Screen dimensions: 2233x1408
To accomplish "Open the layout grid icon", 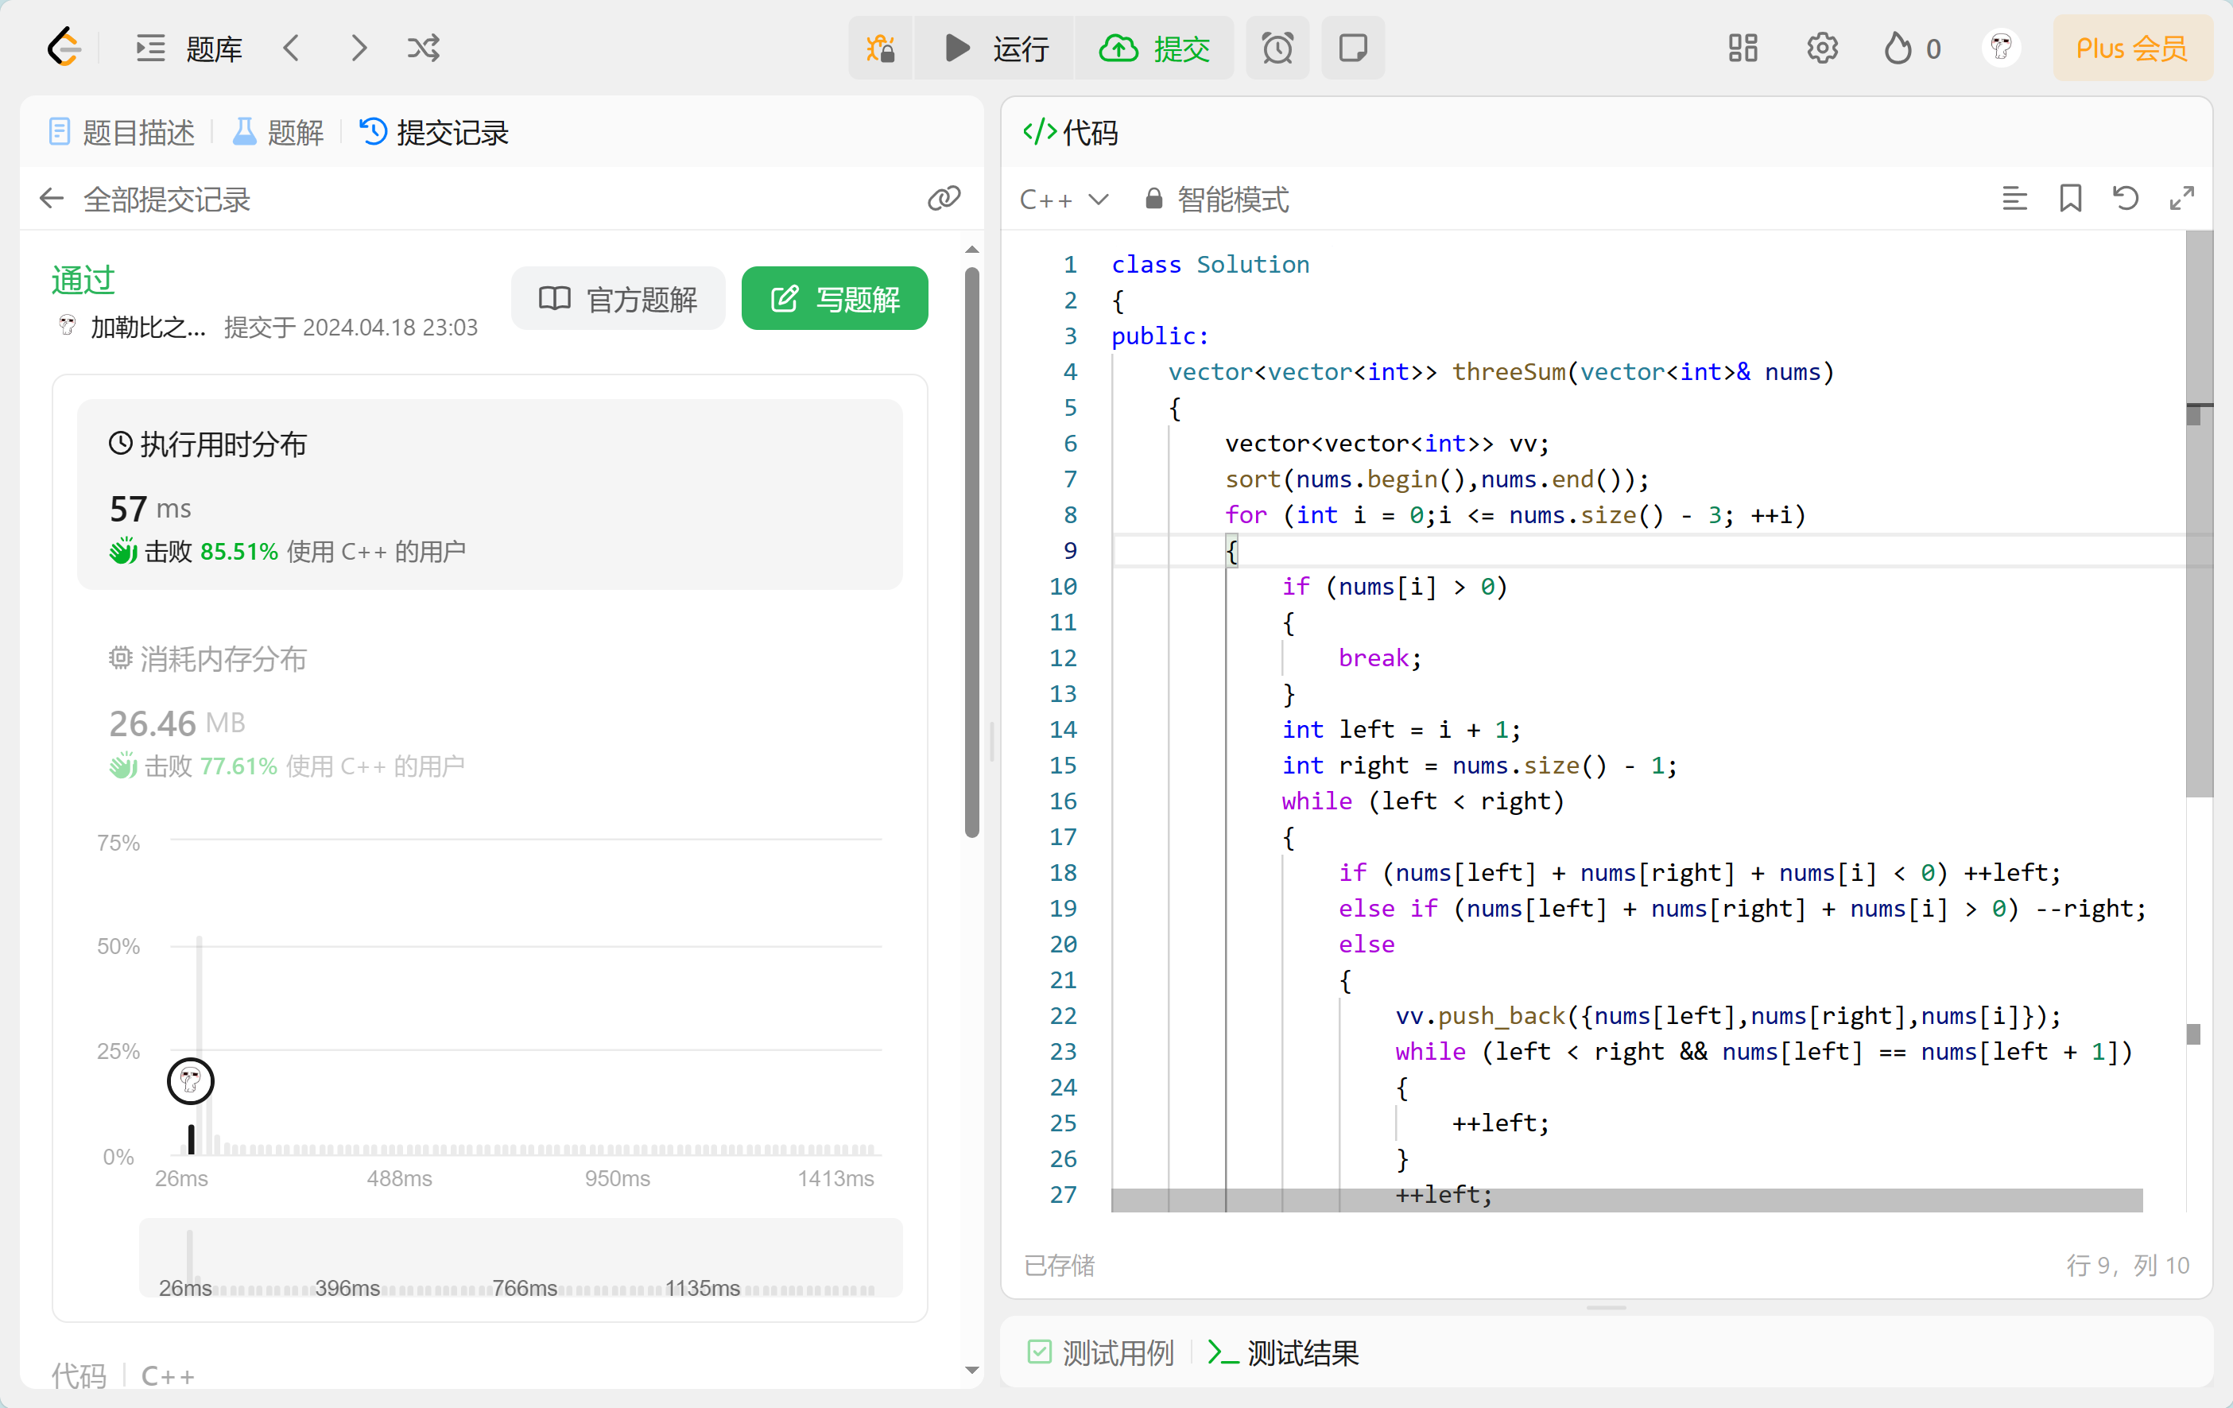I will (1742, 48).
